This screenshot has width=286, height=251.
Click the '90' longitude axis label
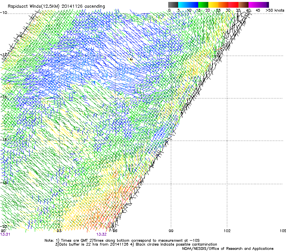(3, 231)
